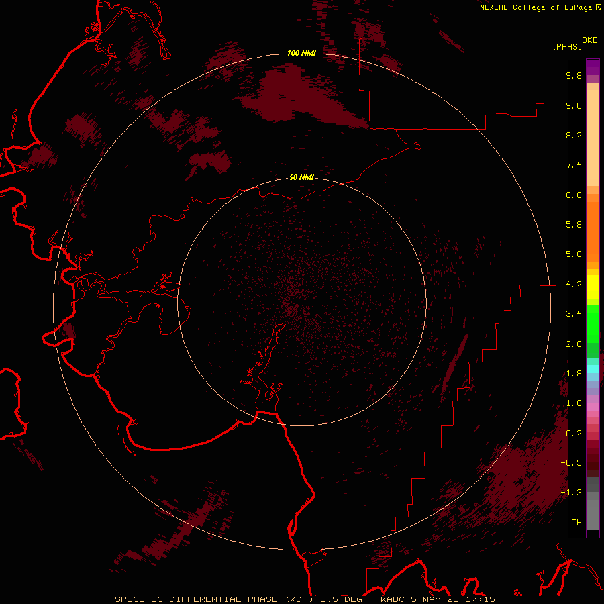Click the 1.0 legend value
Image resolution: width=604 pixels, height=604 pixels.
(x=574, y=403)
